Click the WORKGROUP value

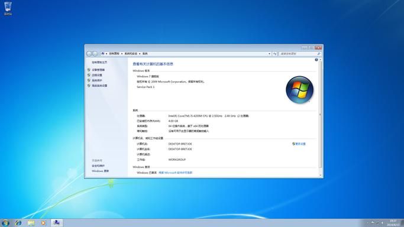(x=177, y=160)
